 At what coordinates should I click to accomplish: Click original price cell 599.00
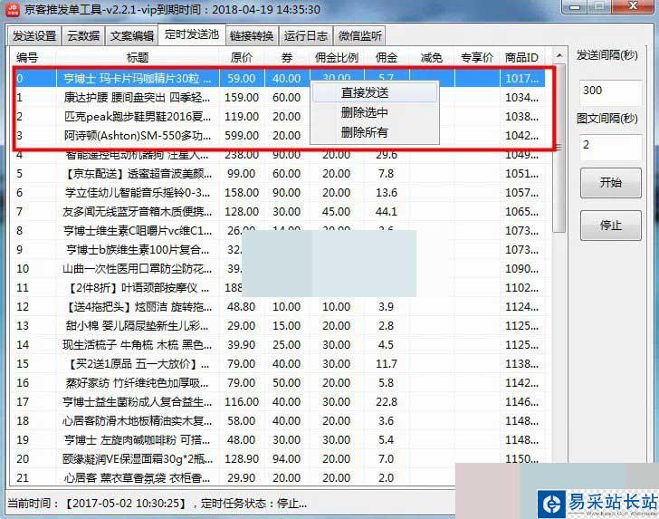[242, 136]
